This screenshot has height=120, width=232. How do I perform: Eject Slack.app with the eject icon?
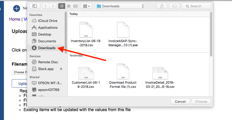(61, 69)
